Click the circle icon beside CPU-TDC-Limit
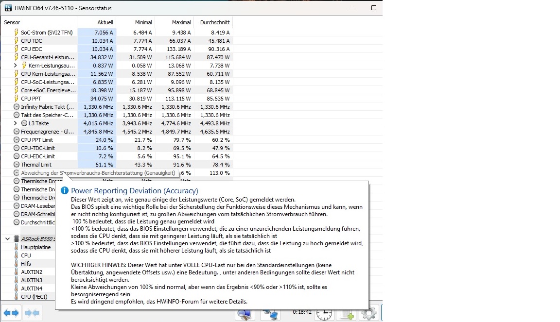This screenshot has width=560, height=322. (17, 148)
